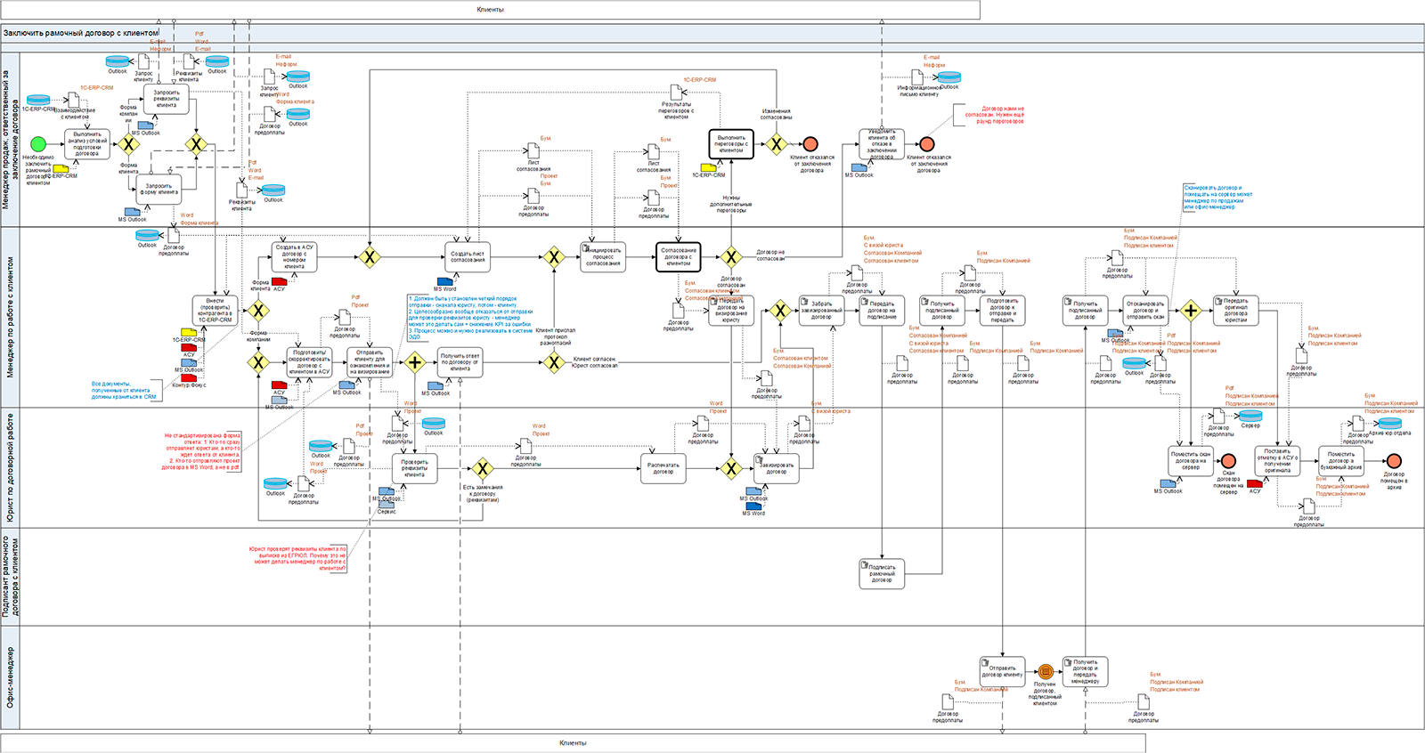Click the green start event circle
1425x753 pixels.
37,144
